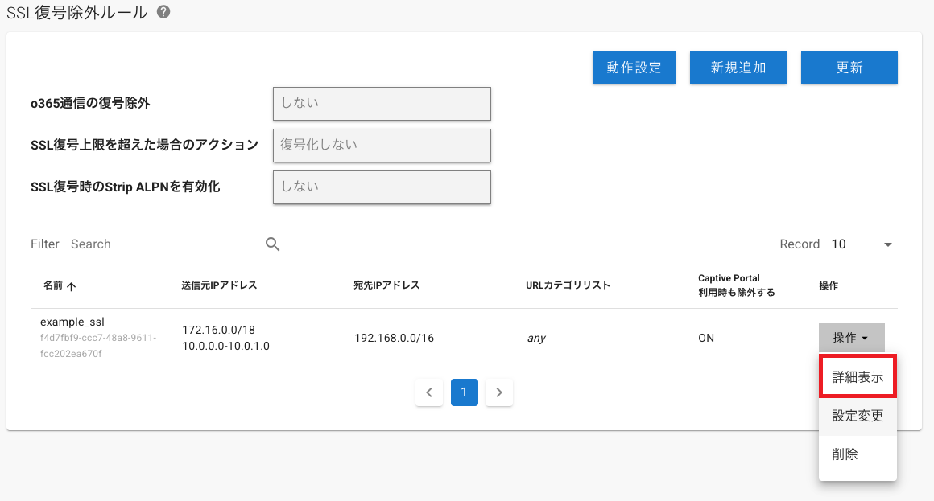The image size is (934, 501).
Task: Click the 新規追加 button
Action: [738, 68]
